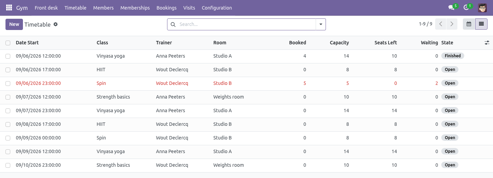The height and width of the screenshot is (178, 493).
Task: Sort by Booked column header
Action: (x=298, y=43)
